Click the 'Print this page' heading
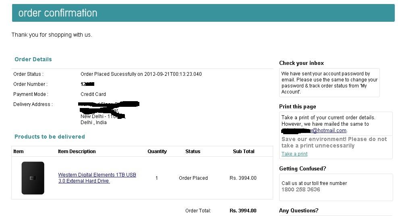 coord(298,107)
